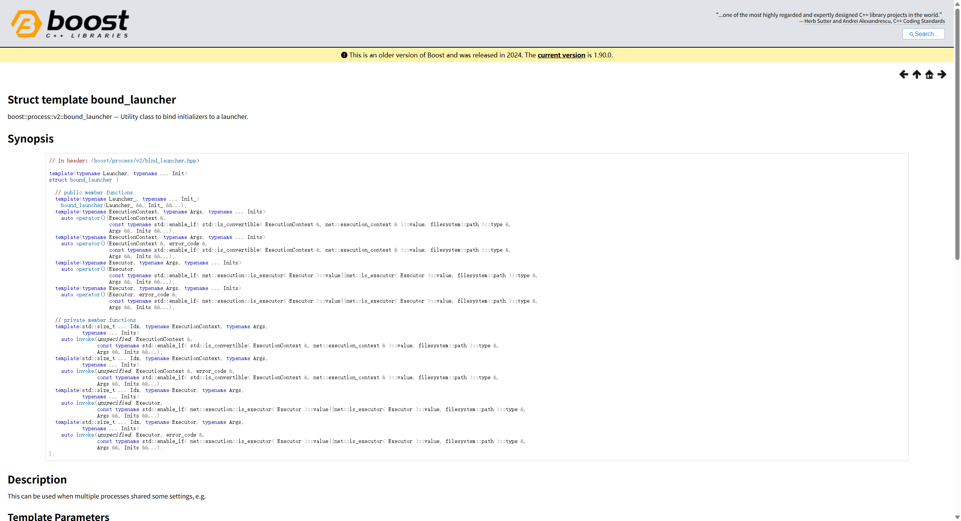This screenshot has width=961, height=521.
Task: Click the scrollbar down arrow
Action: click(957, 517)
